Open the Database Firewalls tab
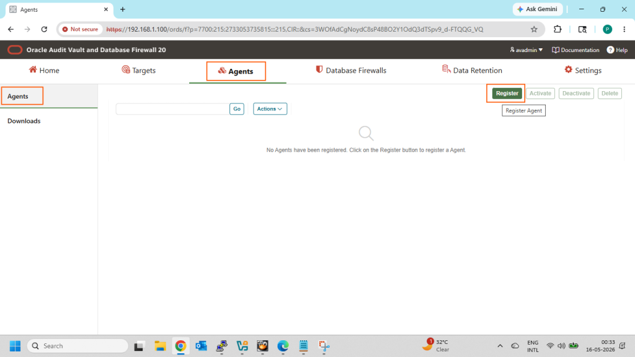The image size is (635, 357). (x=351, y=71)
